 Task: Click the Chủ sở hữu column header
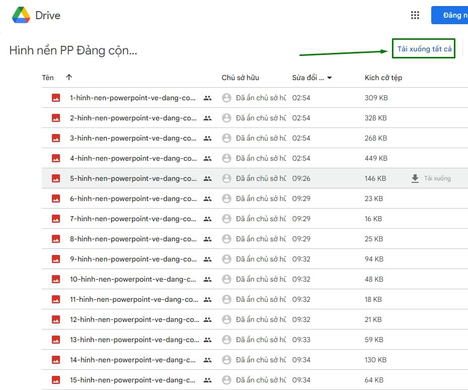pyautogui.click(x=240, y=78)
